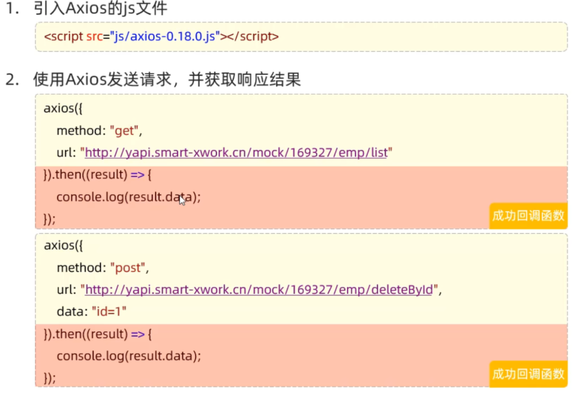Click '成功回调函数' label on get example

[528, 216]
